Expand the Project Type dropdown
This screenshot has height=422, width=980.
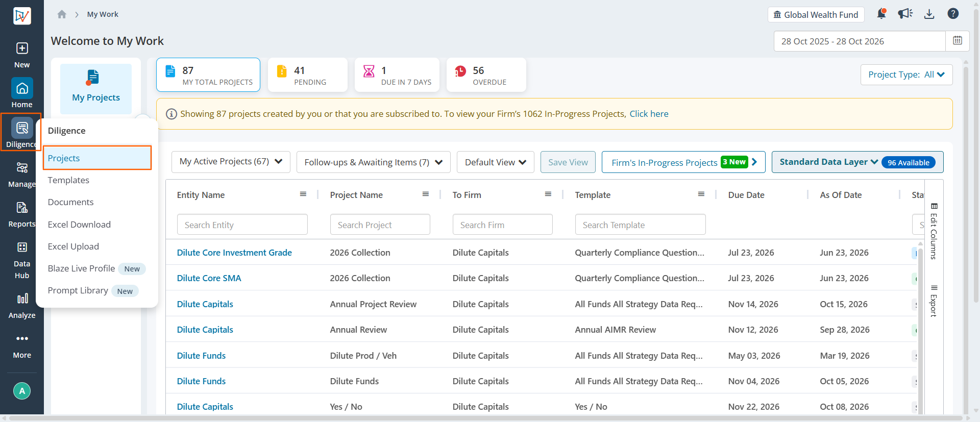click(906, 75)
